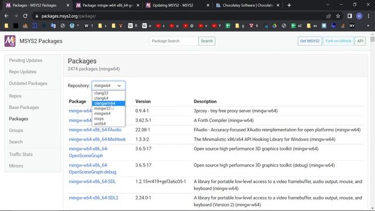Click the WordPress bookmark icon
This screenshot has width=375, height=211.
72,26
